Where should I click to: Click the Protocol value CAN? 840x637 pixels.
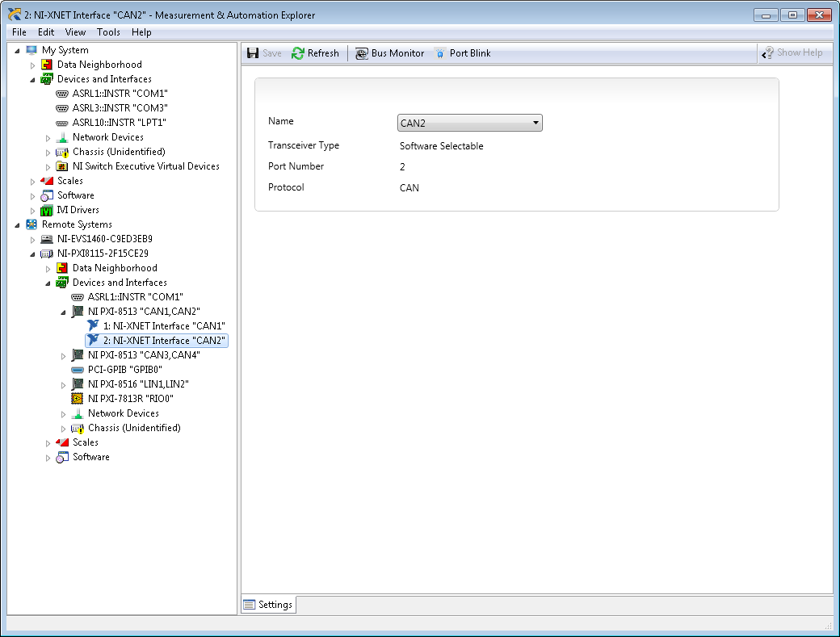[x=409, y=188]
